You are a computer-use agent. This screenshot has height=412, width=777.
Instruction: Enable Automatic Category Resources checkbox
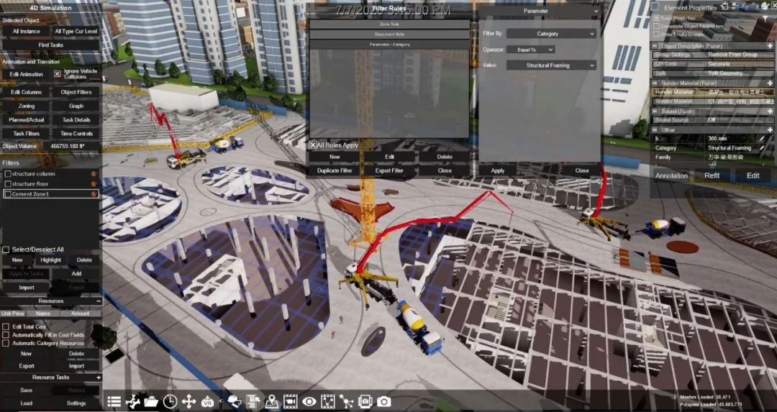pyautogui.click(x=6, y=343)
